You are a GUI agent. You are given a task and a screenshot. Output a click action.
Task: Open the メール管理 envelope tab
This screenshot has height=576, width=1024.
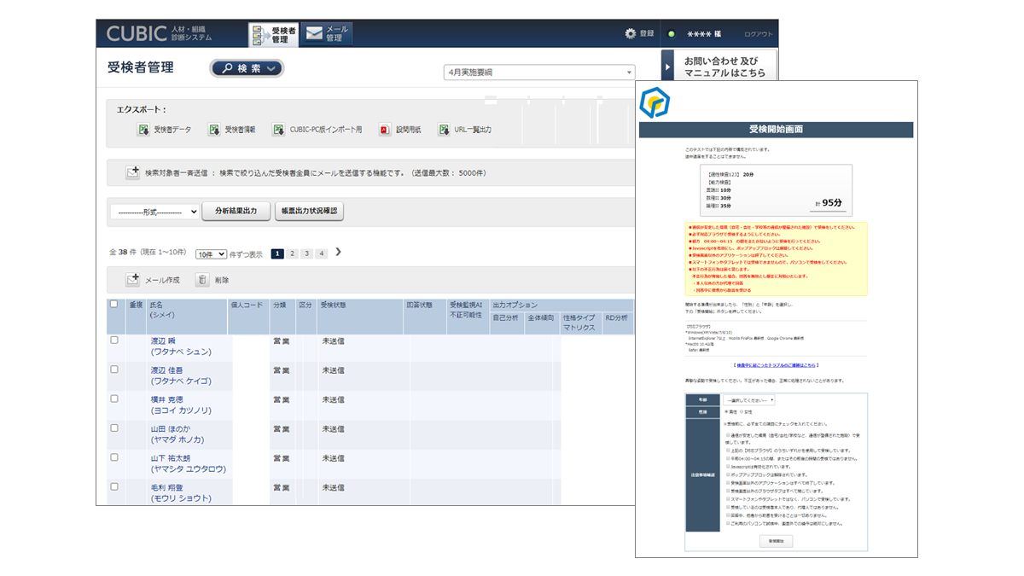[327, 34]
